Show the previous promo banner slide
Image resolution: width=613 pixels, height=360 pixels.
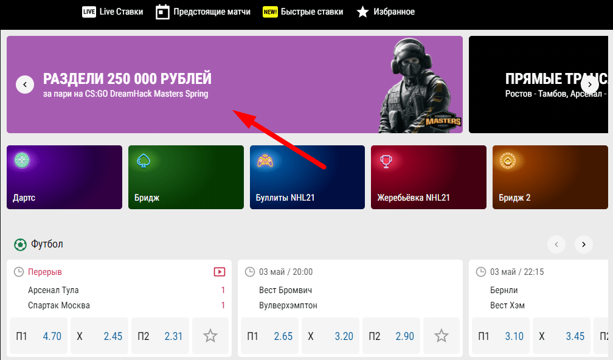25,85
